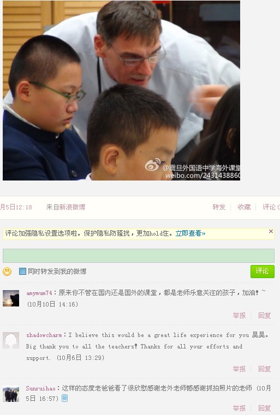Viewport: 280px width, 415px height.
Task: Click the shadowcharm username
Action: (x=44, y=335)
